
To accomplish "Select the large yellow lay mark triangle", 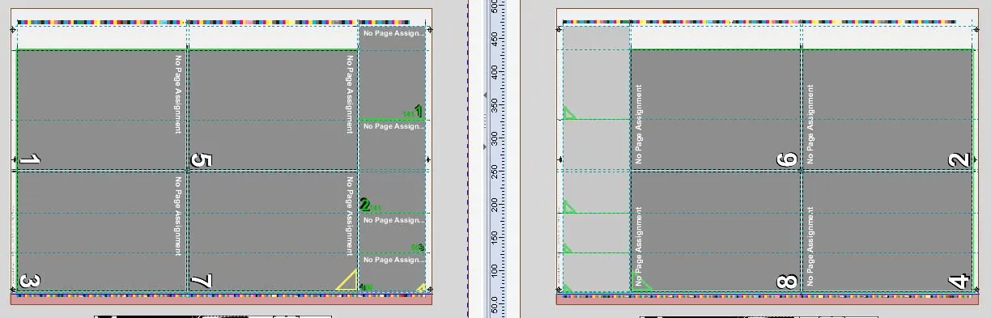I will pos(347,280).
